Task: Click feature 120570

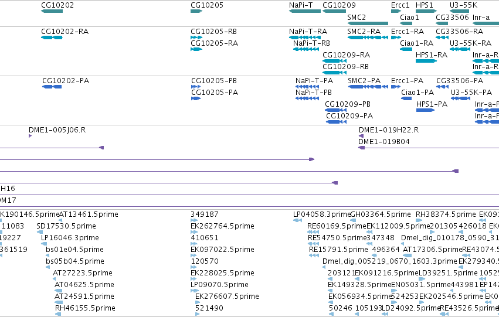Action: point(194,267)
